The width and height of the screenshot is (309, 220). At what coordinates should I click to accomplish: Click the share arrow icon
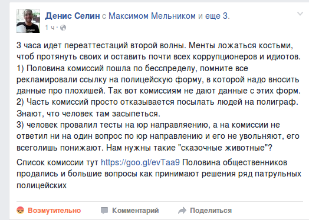[x=182, y=211]
